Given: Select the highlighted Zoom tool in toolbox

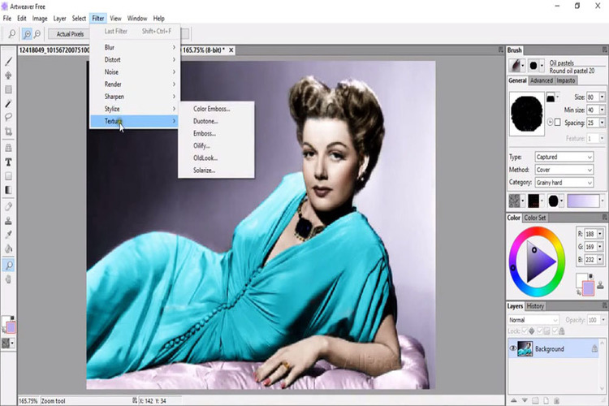Looking at the screenshot, I should pyautogui.click(x=9, y=265).
